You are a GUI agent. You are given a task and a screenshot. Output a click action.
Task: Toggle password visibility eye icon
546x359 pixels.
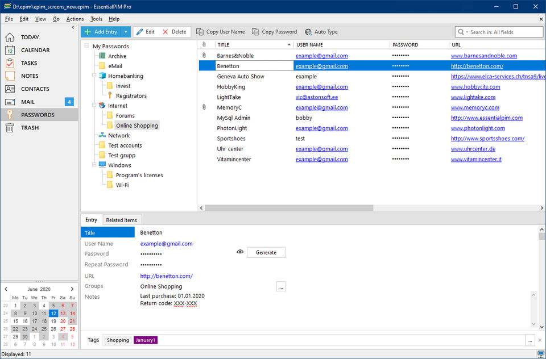240,252
